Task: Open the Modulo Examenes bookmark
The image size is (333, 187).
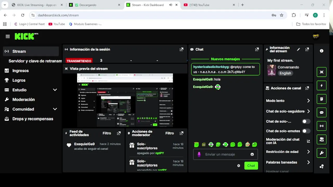Action: click(85, 24)
